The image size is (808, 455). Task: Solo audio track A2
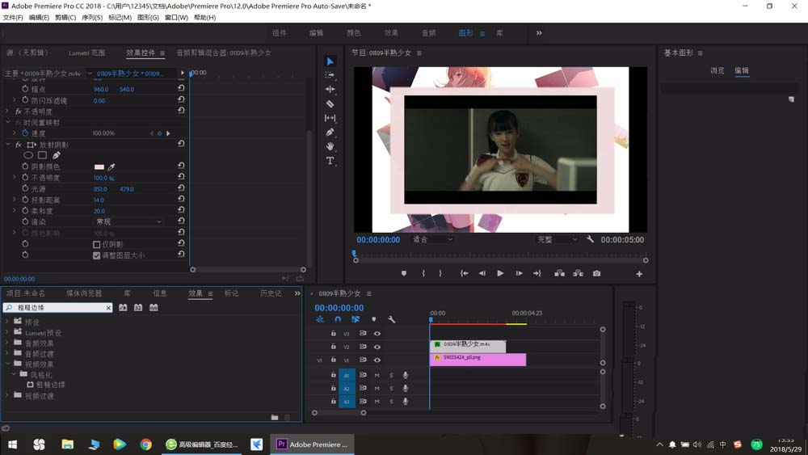[x=391, y=389]
